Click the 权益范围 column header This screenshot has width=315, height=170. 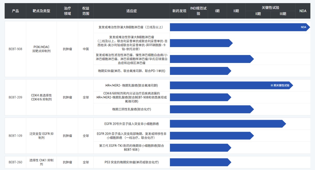[x=86, y=11]
